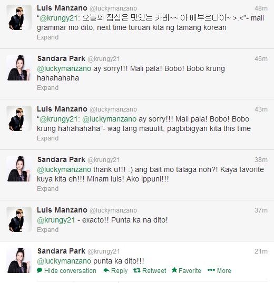Open @krungy21 mention in 37m tweet
Viewport: 274px width, 283px height.
(x=56, y=220)
